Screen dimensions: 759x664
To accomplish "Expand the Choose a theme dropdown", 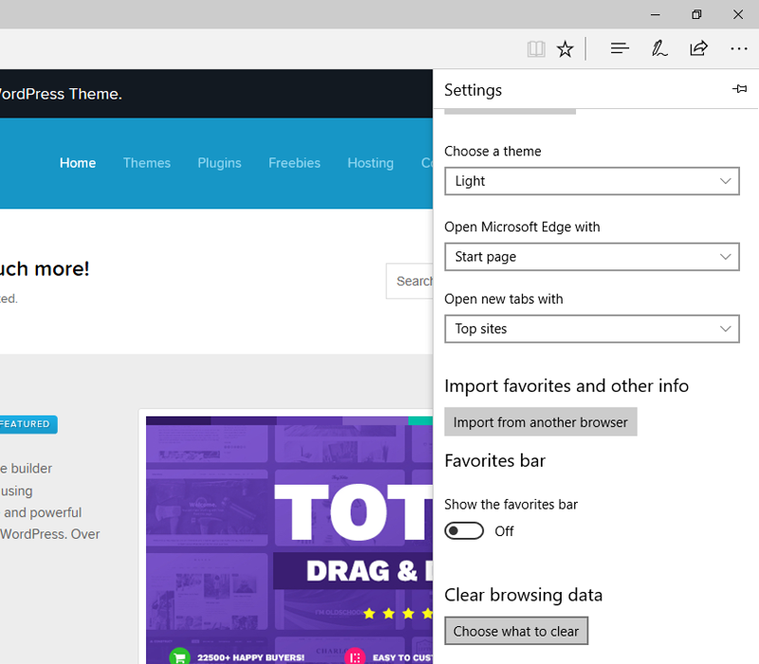I will coord(592,181).
